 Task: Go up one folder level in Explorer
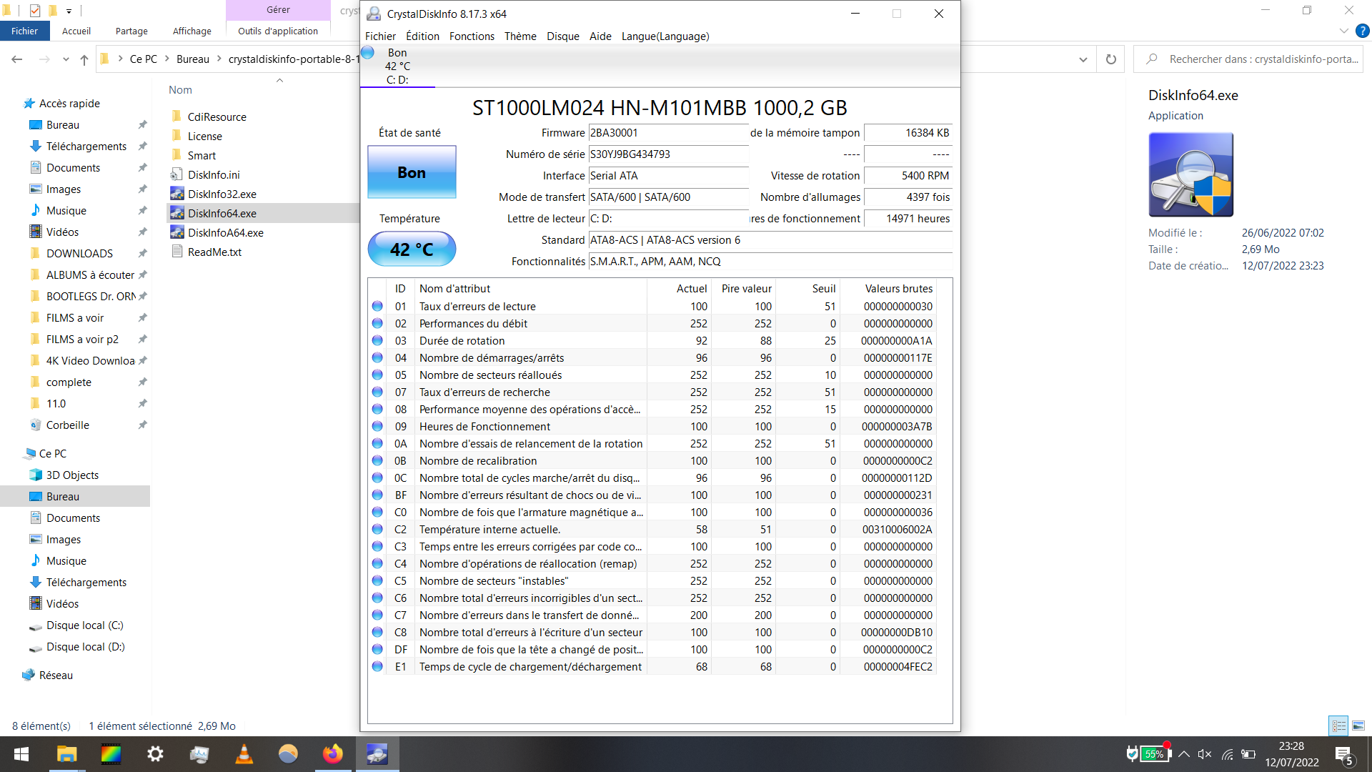pos(84,59)
